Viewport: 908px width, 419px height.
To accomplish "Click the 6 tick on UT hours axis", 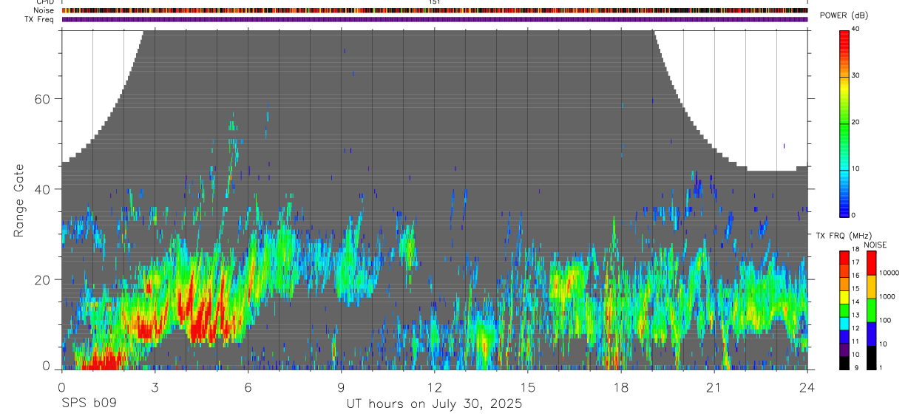I will pyautogui.click(x=248, y=387).
